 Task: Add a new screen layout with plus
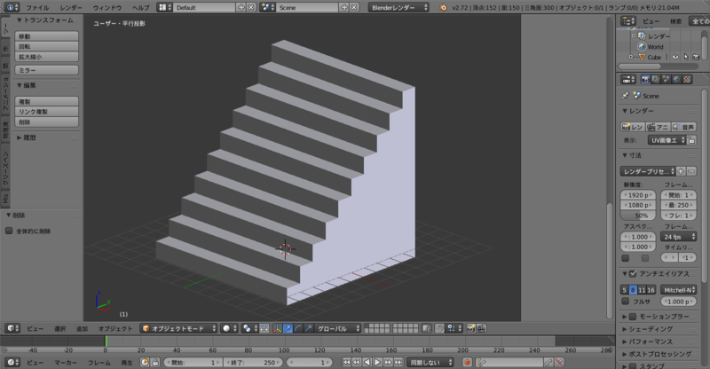241,7
